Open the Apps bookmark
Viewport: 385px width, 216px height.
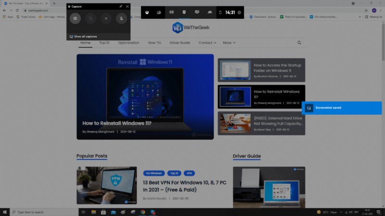click(8, 17)
